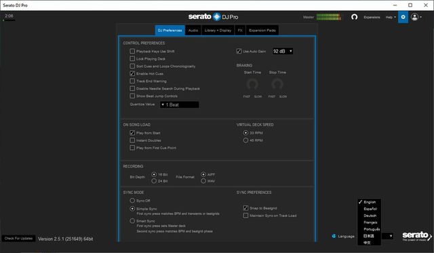Enable Instant Doubles
The height and width of the screenshot is (253, 434).
pyautogui.click(x=132, y=140)
